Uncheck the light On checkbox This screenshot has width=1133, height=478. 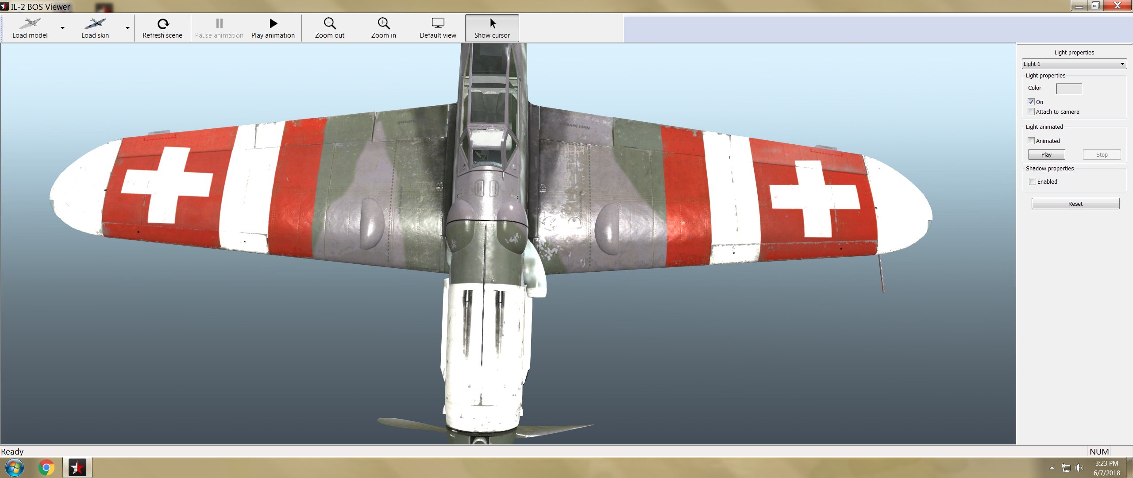click(1031, 102)
